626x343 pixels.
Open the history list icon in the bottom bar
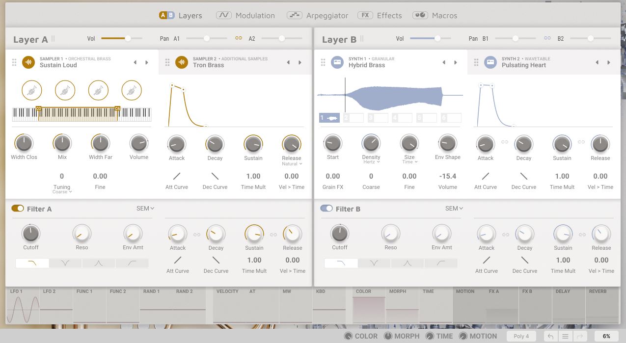point(565,336)
